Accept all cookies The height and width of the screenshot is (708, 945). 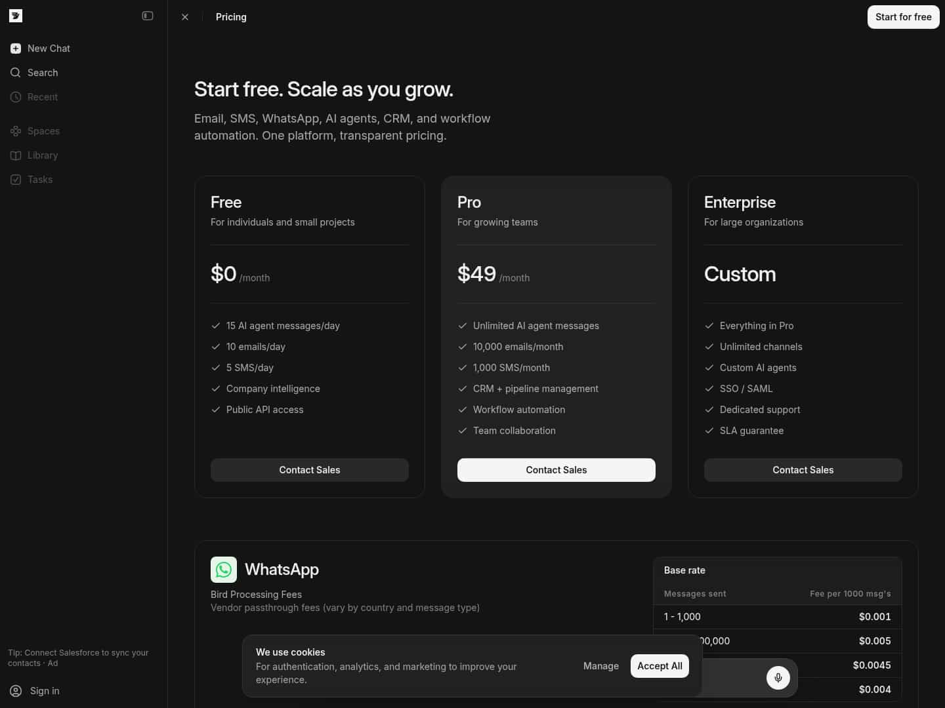coord(660,666)
